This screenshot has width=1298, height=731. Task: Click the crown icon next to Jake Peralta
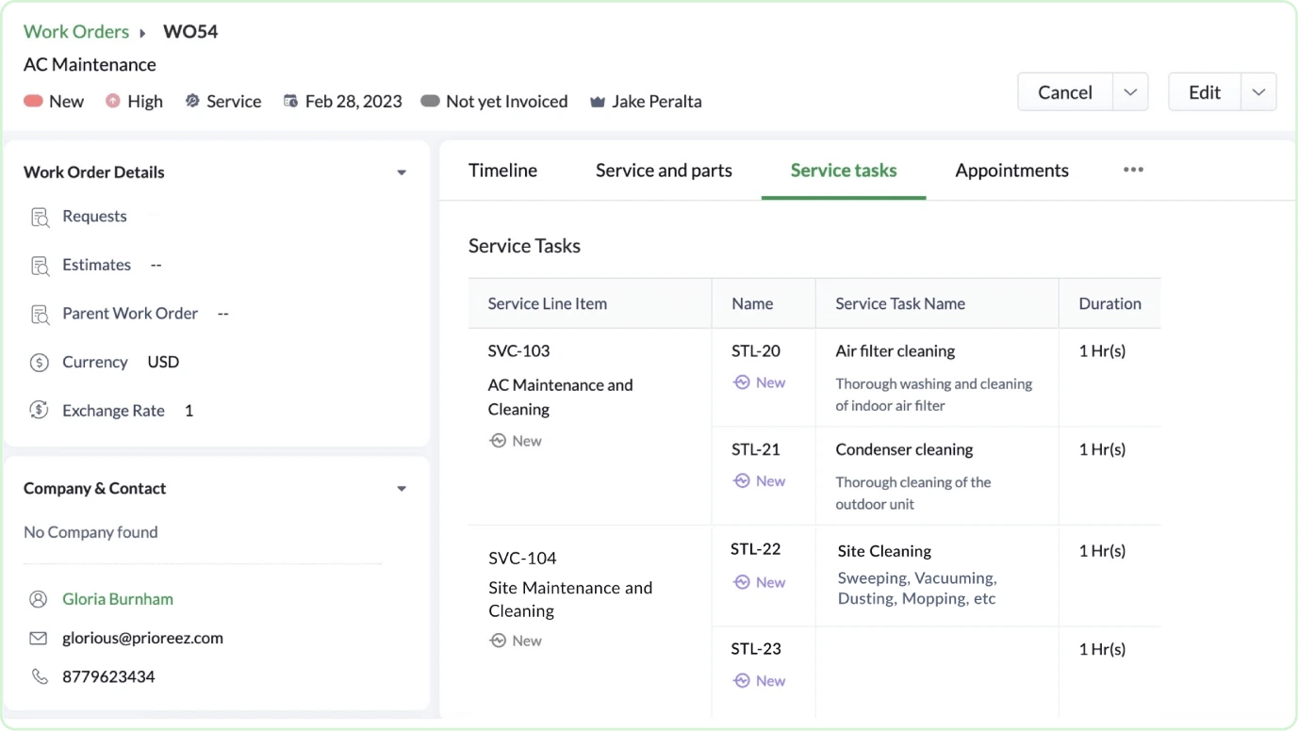tap(597, 102)
